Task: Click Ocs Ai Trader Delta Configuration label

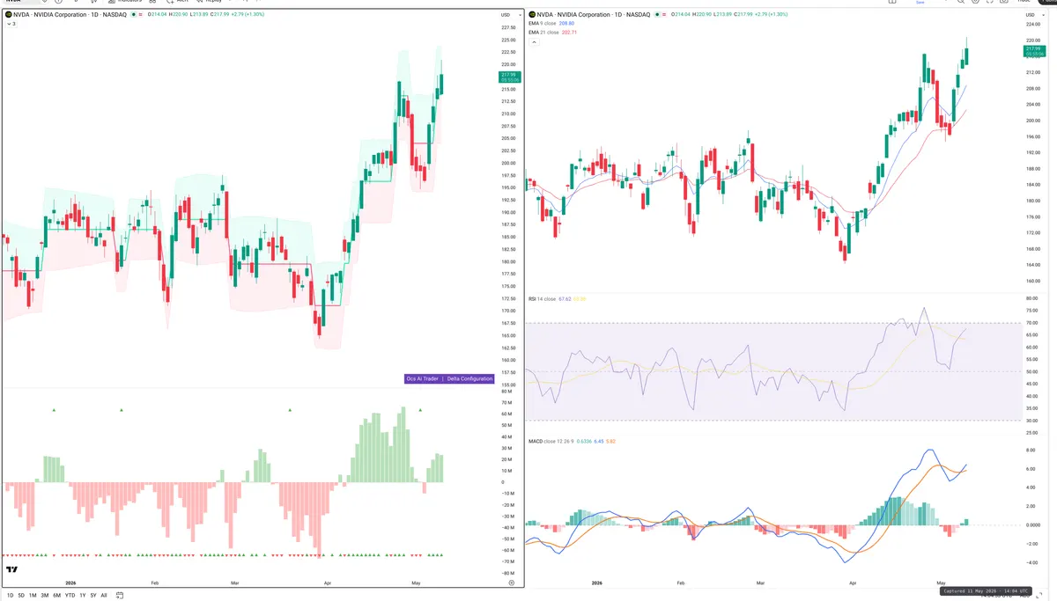Action: (x=448, y=378)
